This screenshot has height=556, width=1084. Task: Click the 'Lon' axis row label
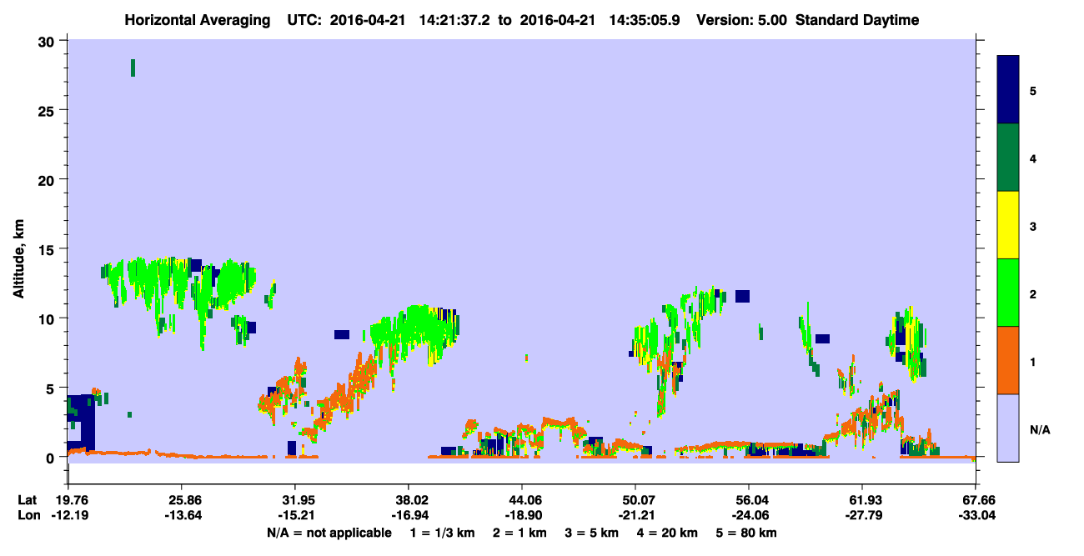pyautogui.click(x=28, y=514)
